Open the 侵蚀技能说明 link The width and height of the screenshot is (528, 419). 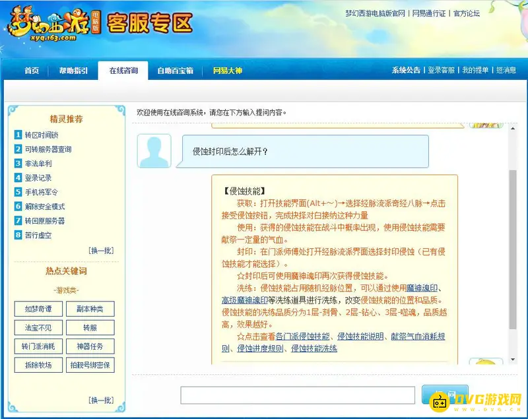[360, 337]
